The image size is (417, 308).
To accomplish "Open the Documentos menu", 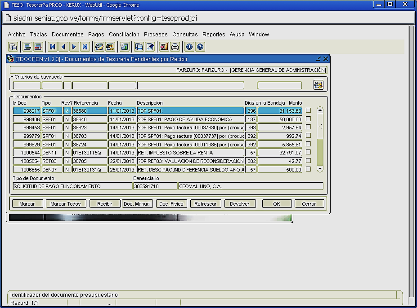I will point(67,35).
